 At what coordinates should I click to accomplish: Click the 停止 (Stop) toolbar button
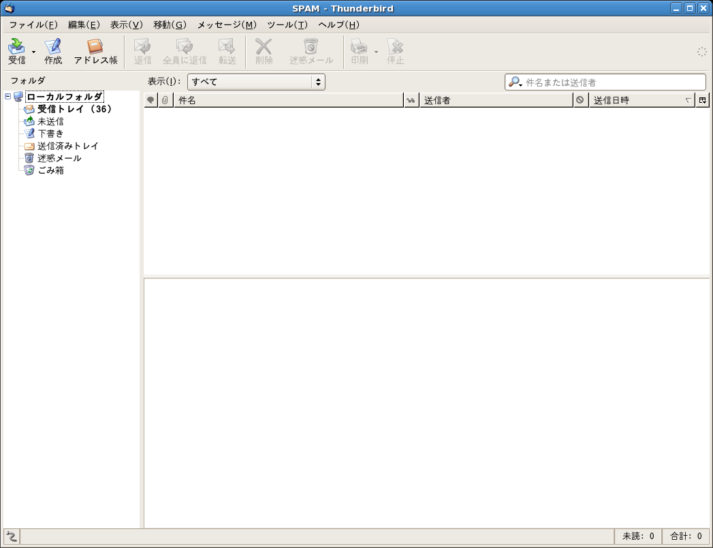[395, 51]
